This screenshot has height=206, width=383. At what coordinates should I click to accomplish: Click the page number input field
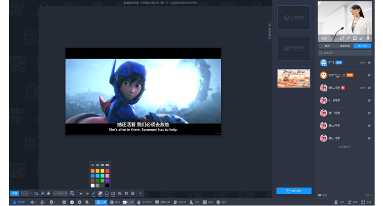[x=25, y=193]
